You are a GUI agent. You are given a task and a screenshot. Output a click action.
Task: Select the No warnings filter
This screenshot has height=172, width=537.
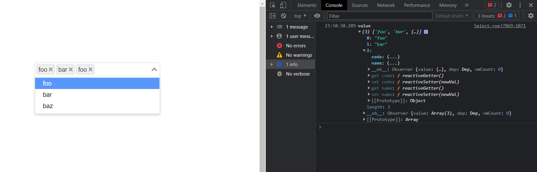(290, 55)
